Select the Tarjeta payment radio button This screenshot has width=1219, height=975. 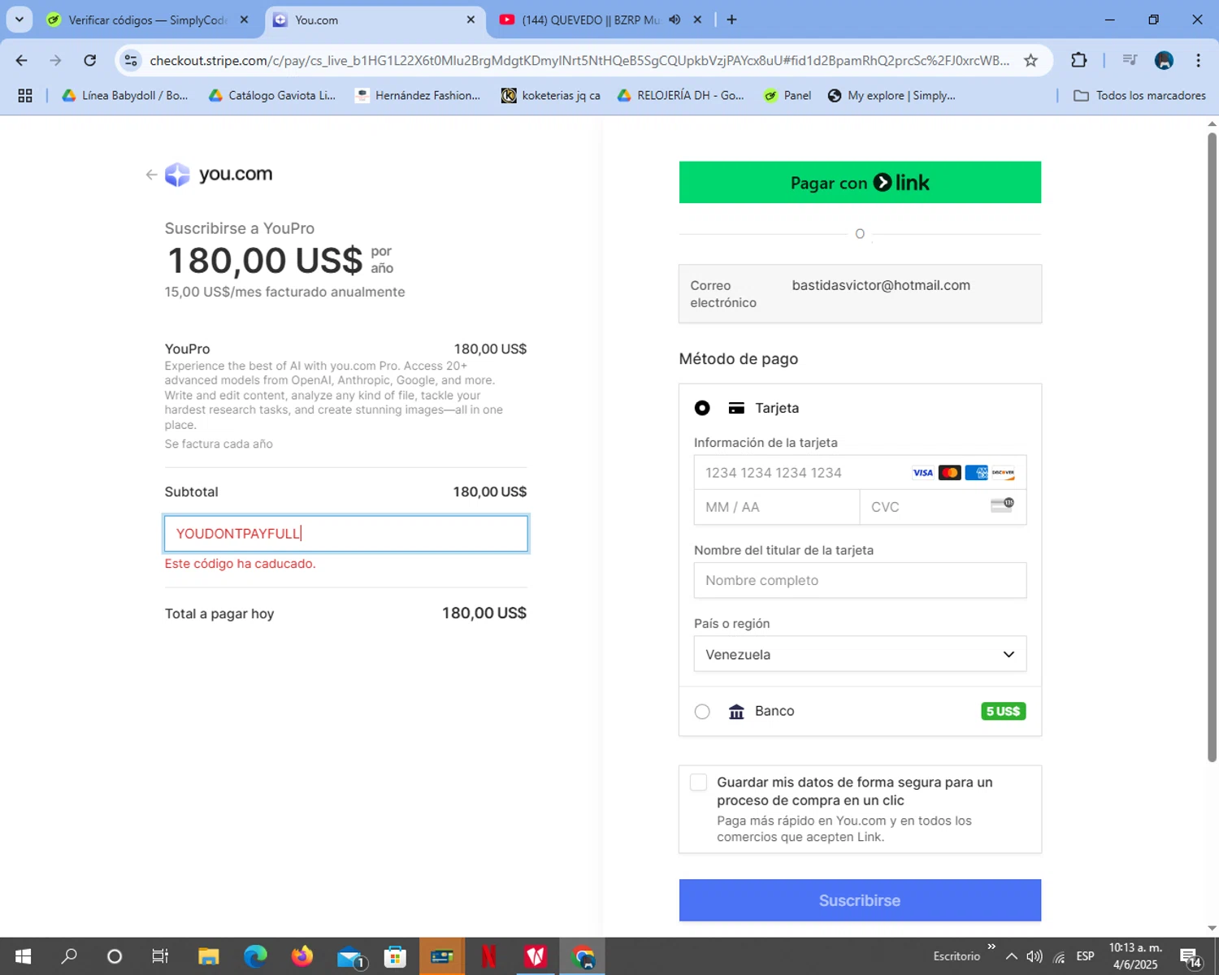[702, 408]
